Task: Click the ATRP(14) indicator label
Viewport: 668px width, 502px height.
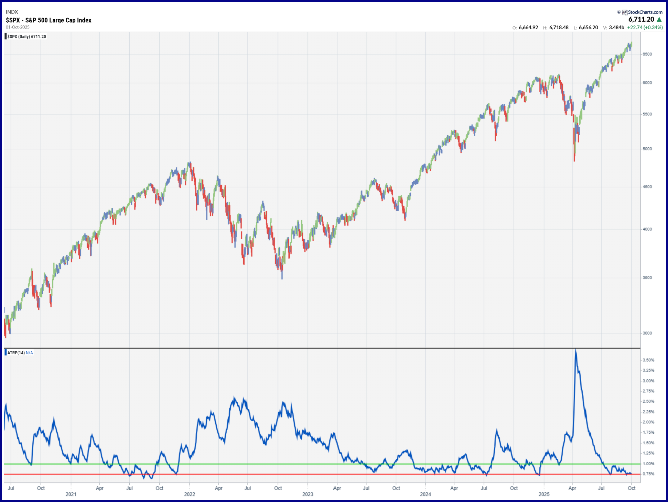Action: pos(16,353)
